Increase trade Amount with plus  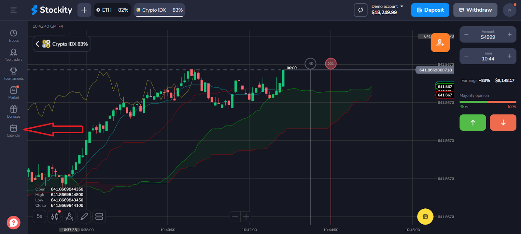click(509, 34)
